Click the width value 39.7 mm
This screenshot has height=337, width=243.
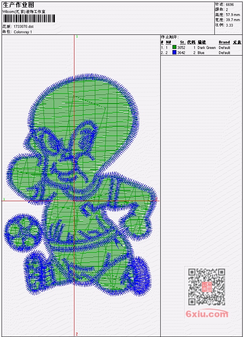[x=233, y=20]
